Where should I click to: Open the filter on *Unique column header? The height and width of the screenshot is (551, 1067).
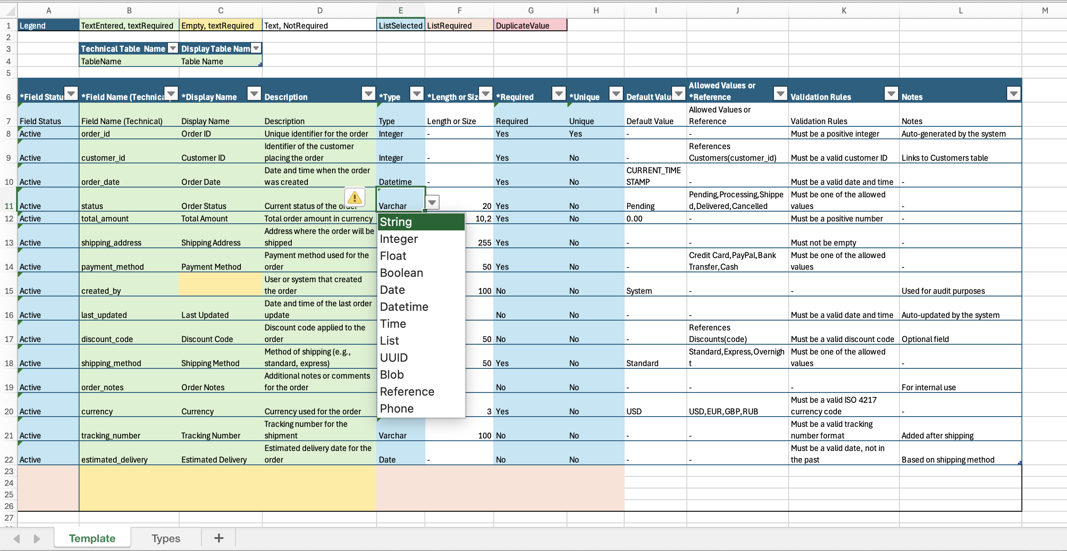(616, 94)
